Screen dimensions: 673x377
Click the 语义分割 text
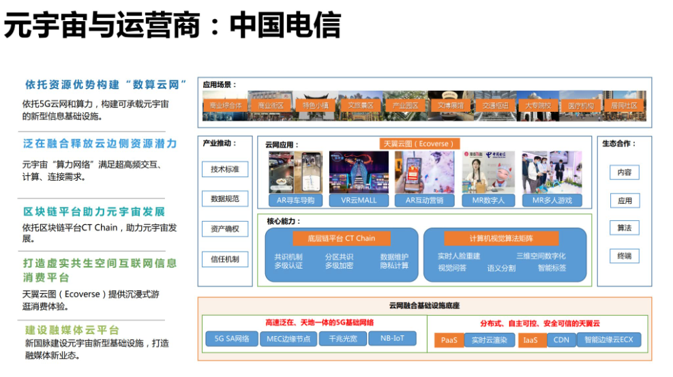(x=501, y=268)
